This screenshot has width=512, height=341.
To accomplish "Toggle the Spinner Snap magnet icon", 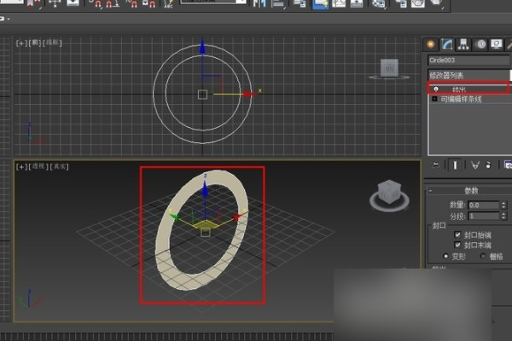I will click(x=149, y=3).
